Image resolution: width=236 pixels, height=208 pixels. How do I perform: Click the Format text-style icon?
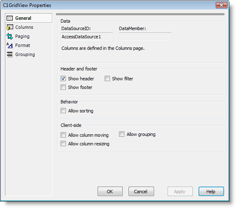coord(10,45)
